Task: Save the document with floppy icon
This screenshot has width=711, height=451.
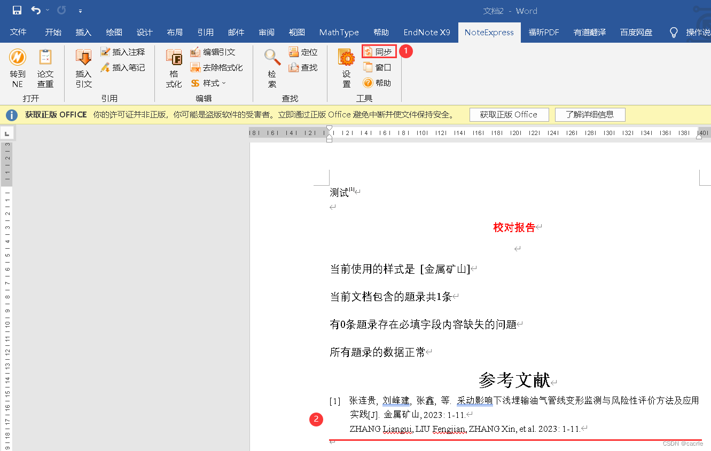Action: tap(17, 11)
